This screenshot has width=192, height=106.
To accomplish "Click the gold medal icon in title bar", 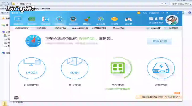I will pos(139,12).
